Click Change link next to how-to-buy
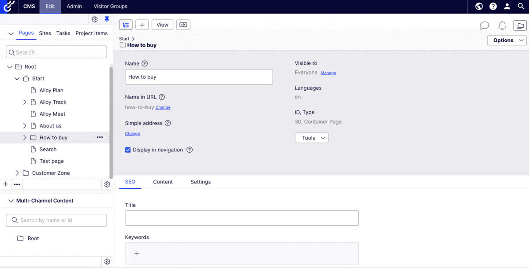The height and width of the screenshot is (268, 529). (x=163, y=107)
